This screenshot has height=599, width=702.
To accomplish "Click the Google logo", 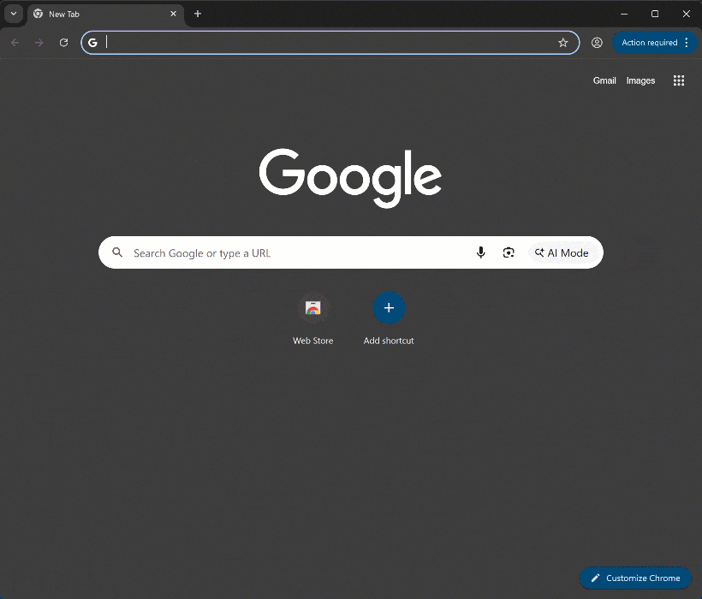I will (x=350, y=178).
